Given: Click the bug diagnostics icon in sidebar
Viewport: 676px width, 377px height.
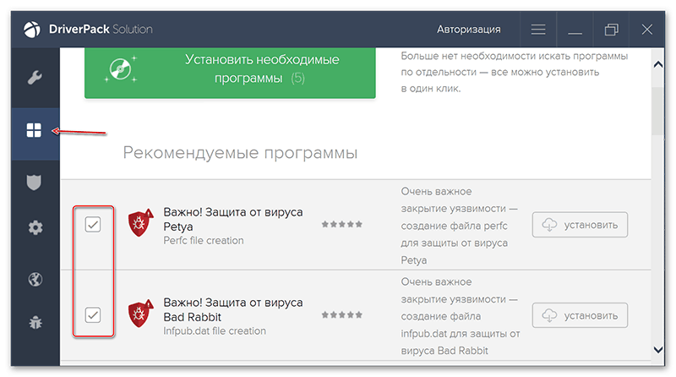Looking at the screenshot, I should (35, 321).
